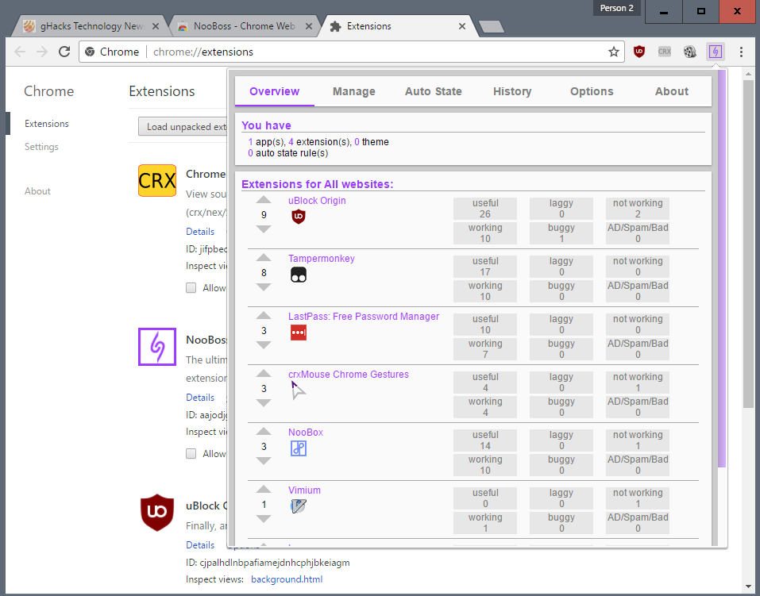Switch to the Overview tab

[274, 91]
